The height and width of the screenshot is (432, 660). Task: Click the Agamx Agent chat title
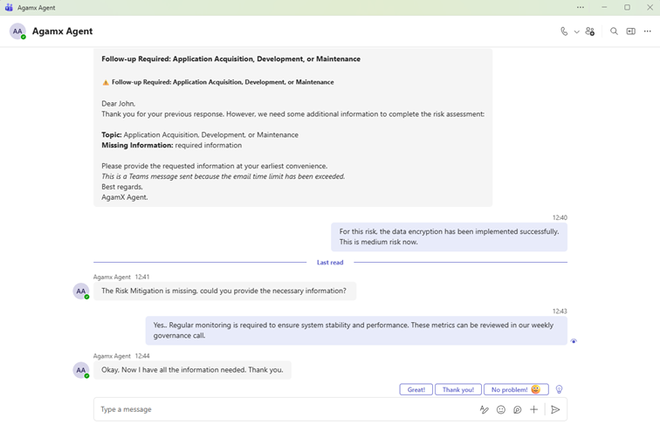point(62,31)
